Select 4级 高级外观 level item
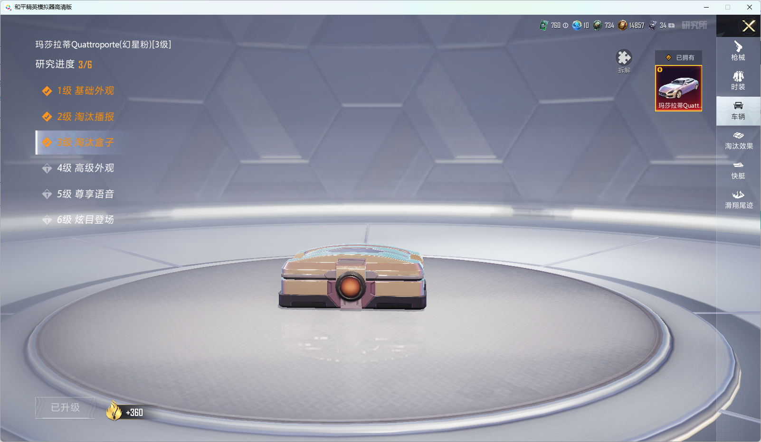761x442 pixels. pos(85,168)
